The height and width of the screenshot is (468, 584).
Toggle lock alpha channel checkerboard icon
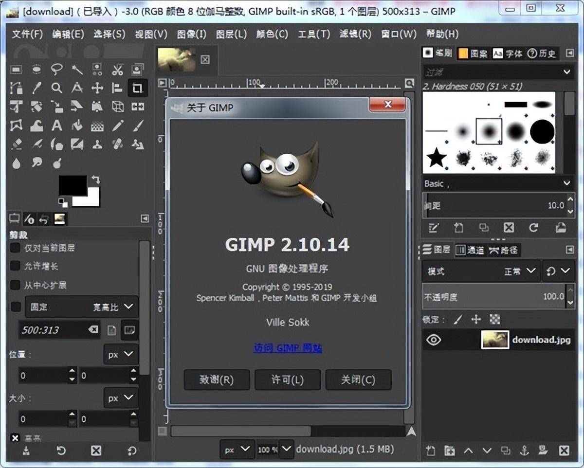point(494,319)
